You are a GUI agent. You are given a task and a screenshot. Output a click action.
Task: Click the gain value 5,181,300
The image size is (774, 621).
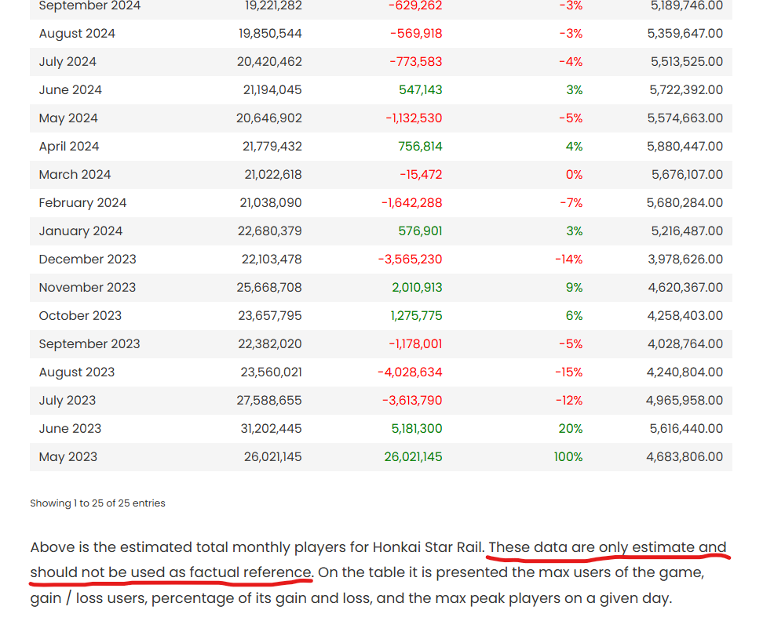pyautogui.click(x=417, y=429)
